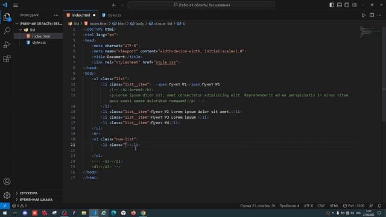The height and width of the screenshot is (217, 386).
Task: Click the 'index.html' breadcrumb item
Action: click(x=98, y=24)
